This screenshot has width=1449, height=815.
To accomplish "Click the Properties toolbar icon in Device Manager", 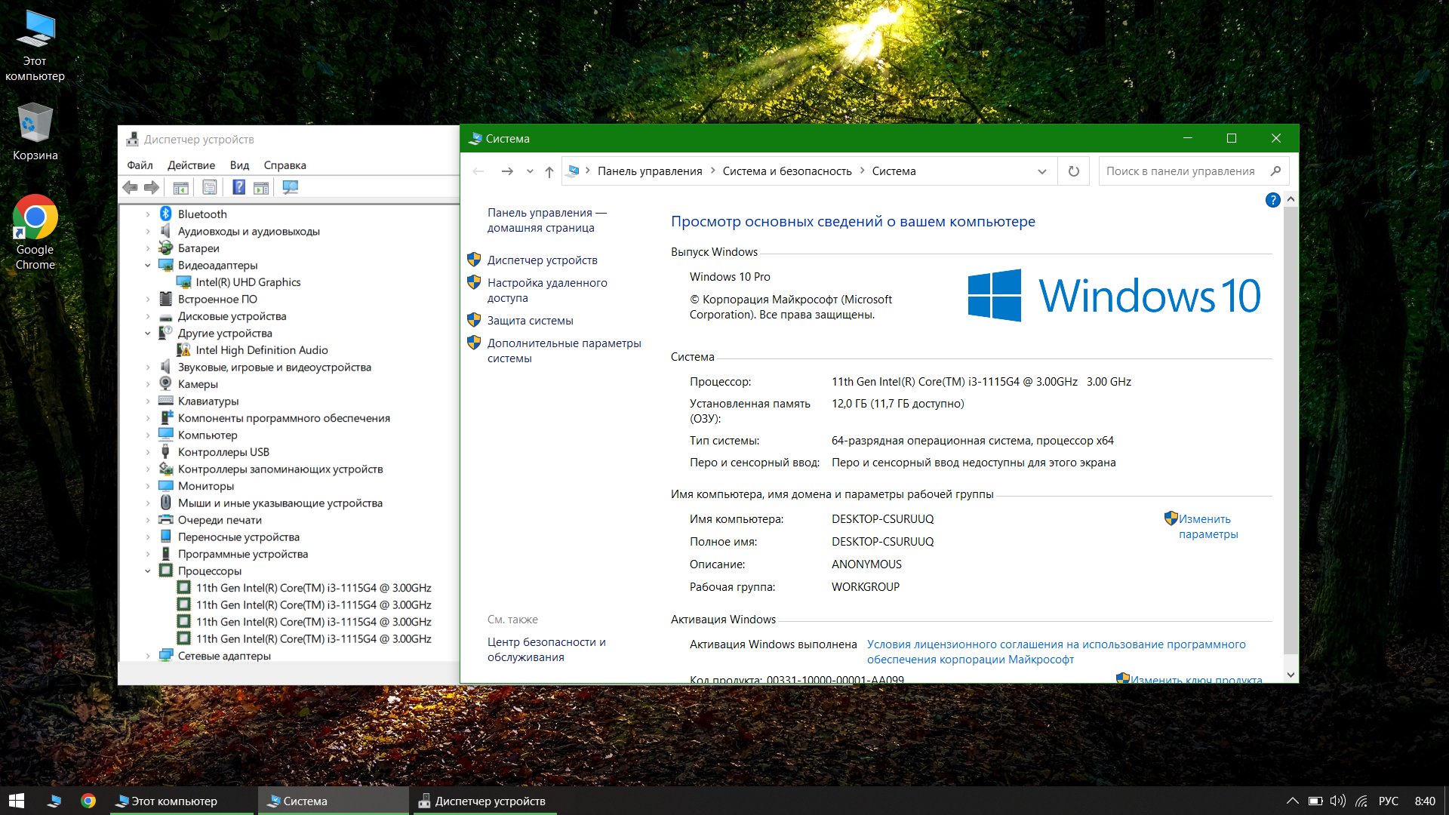I will tap(210, 187).
